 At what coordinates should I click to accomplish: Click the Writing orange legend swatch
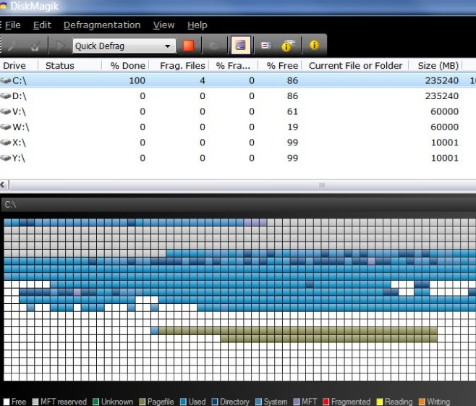(x=422, y=402)
